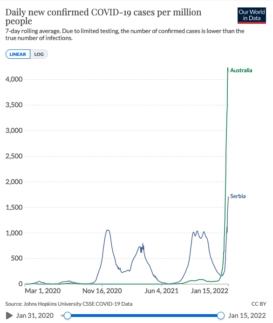Click the Jun 4, 2021 axis label
273x323 pixels.
(161, 291)
